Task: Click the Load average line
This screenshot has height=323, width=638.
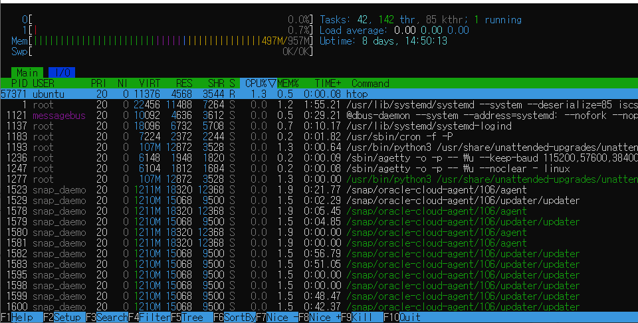Action: [x=394, y=30]
